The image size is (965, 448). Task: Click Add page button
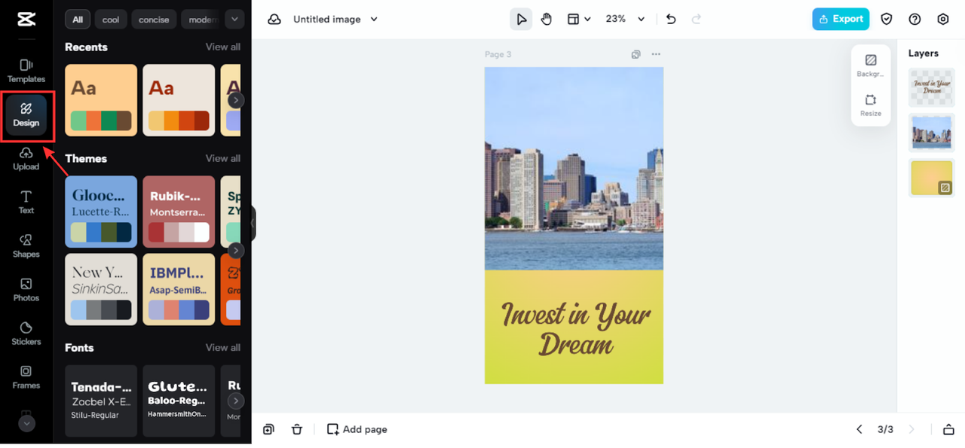tap(357, 429)
